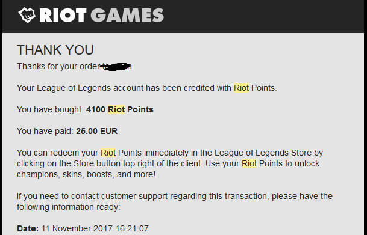Click 'You have bought:' label
This screenshot has width=367, height=235.
pos(50,109)
